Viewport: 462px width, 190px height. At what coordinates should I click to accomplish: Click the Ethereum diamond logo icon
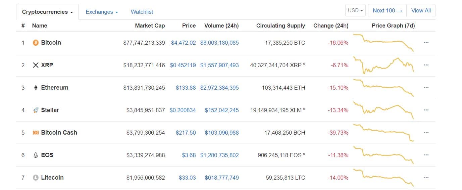[x=36, y=88]
